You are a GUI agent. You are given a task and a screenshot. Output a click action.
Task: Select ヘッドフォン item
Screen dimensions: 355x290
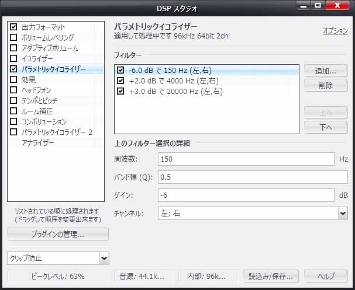tap(36, 90)
